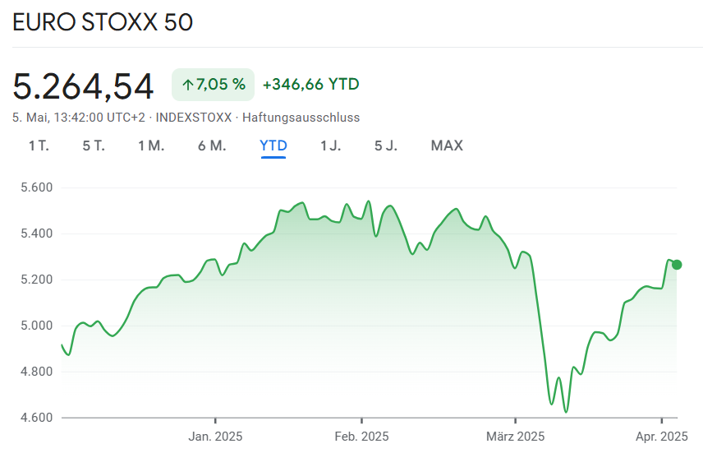Switch to the 1 J. chart range
The height and width of the screenshot is (453, 703).
(331, 146)
